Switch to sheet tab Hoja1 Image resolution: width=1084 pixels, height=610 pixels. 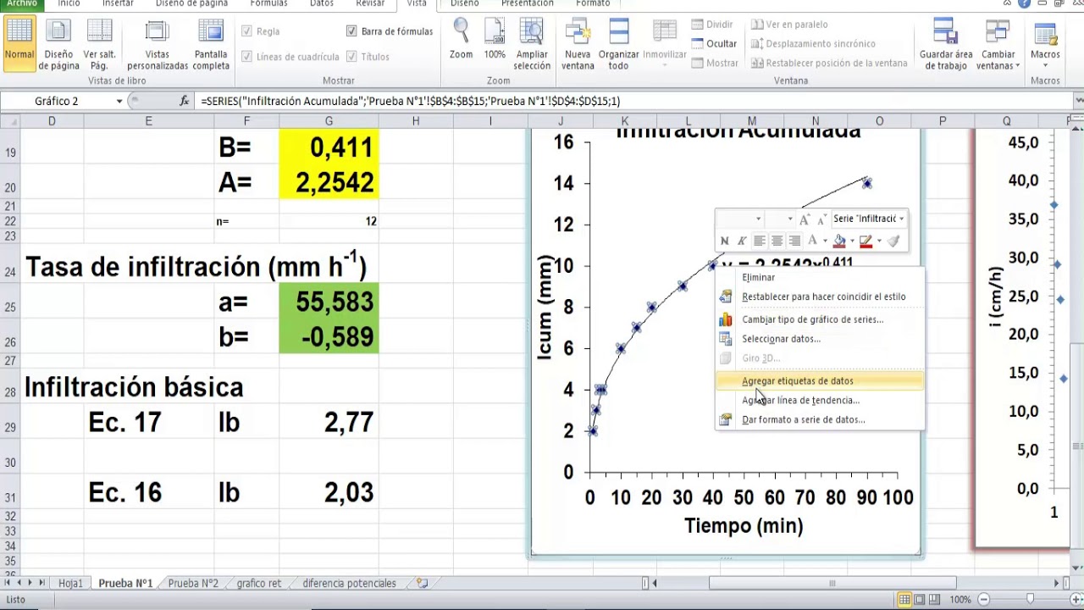70,583
